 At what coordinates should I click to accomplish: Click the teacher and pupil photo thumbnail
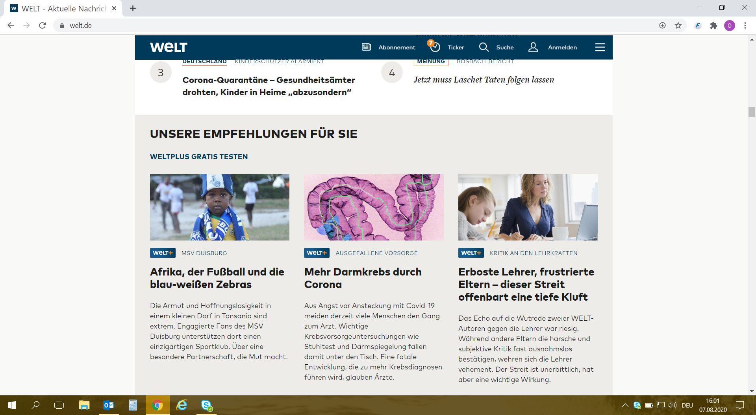coord(528,207)
